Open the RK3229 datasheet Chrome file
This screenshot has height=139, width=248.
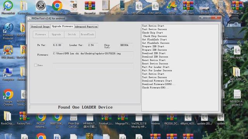tap(41, 121)
